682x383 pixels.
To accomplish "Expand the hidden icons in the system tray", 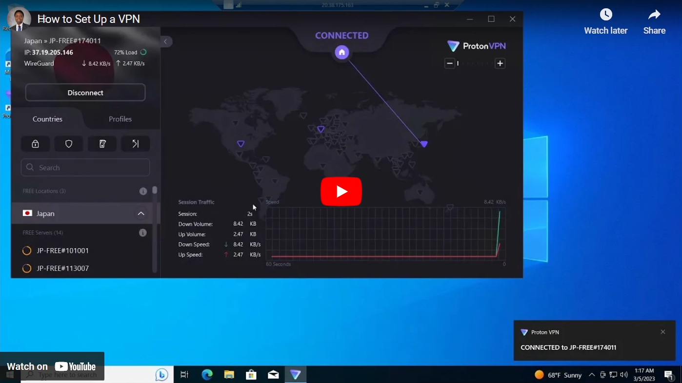I will pos(591,375).
